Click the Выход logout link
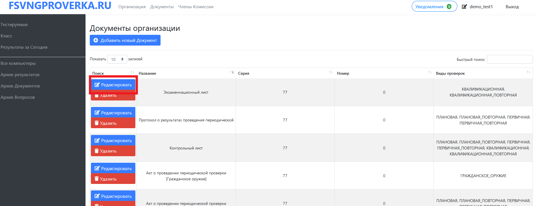This screenshot has height=206, width=536. click(x=512, y=7)
